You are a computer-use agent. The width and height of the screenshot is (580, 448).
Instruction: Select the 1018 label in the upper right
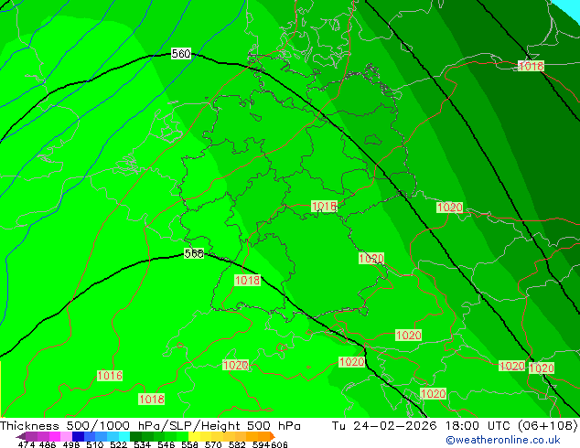531,66
